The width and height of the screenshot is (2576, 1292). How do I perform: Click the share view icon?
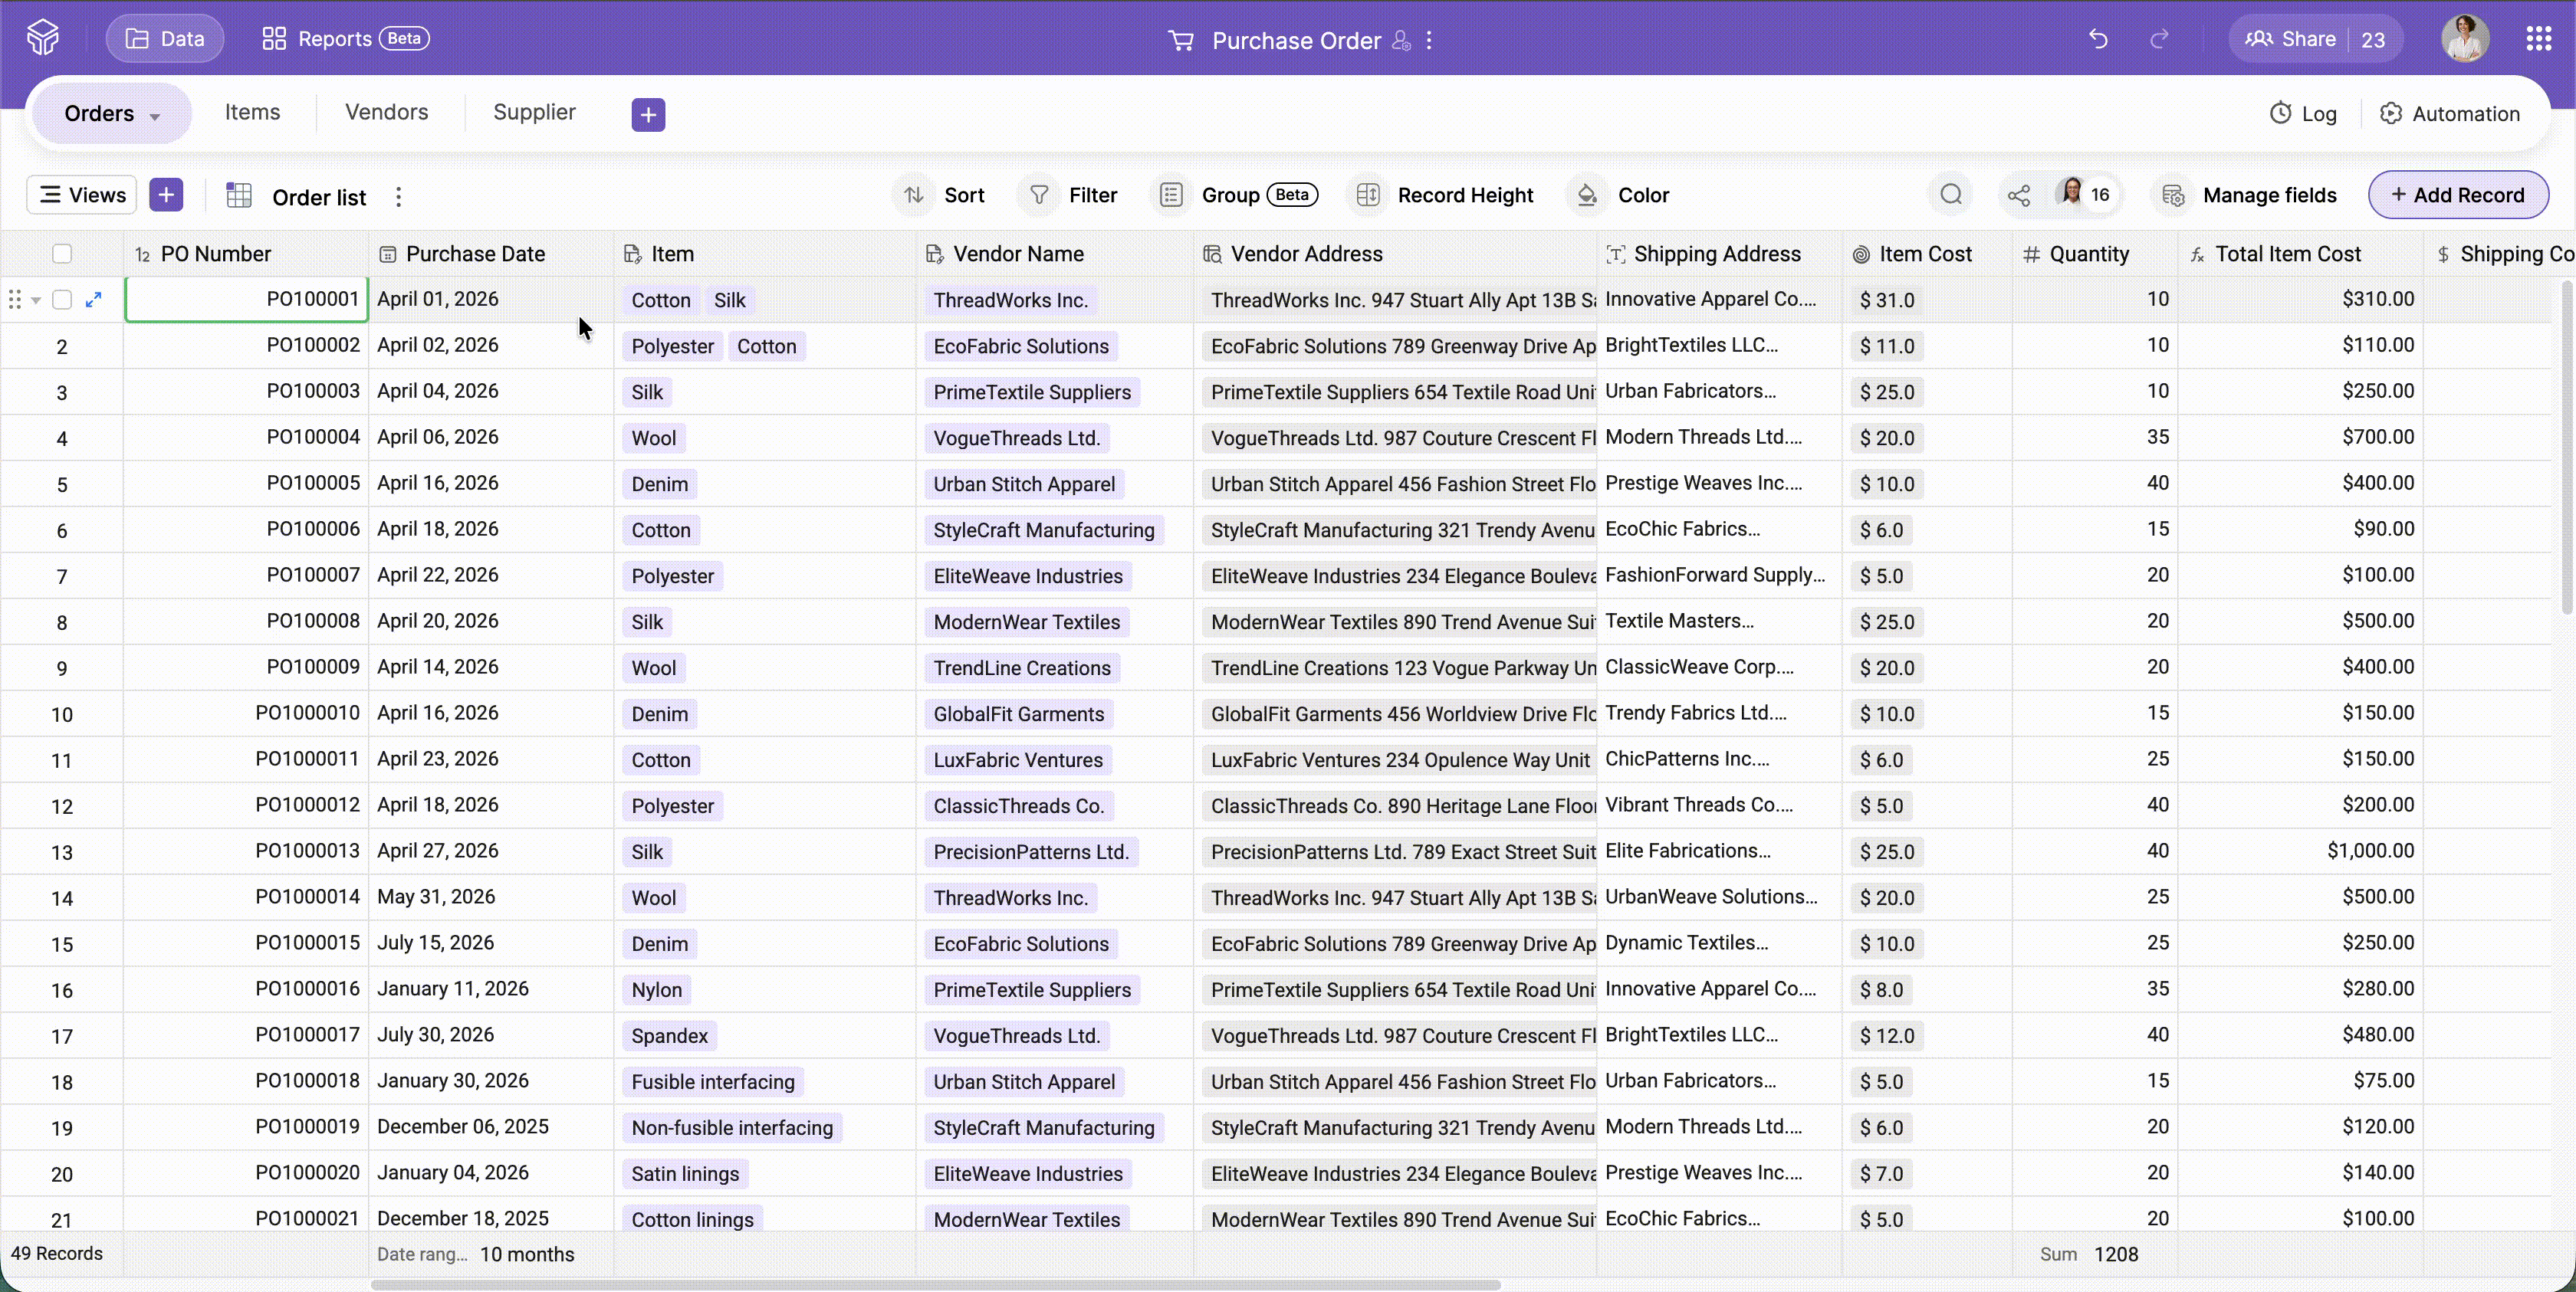2018,195
